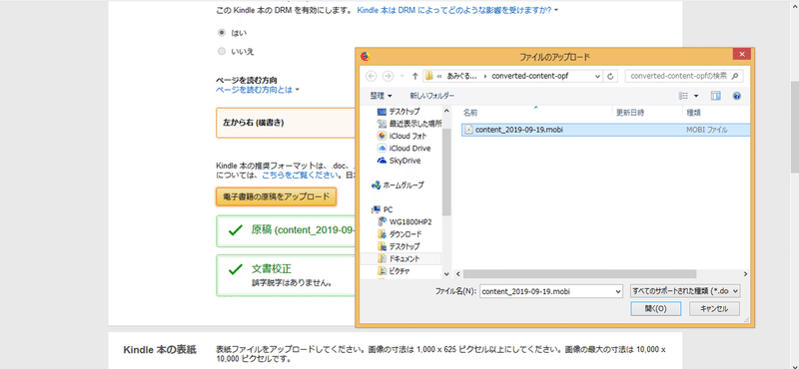The height and width of the screenshot is (369, 799).
Task: Sort by 更新日時 column header
Action: [x=630, y=113]
